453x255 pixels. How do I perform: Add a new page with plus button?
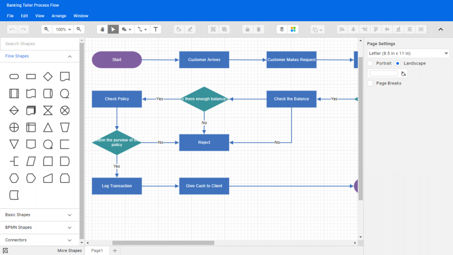tap(115, 251)
